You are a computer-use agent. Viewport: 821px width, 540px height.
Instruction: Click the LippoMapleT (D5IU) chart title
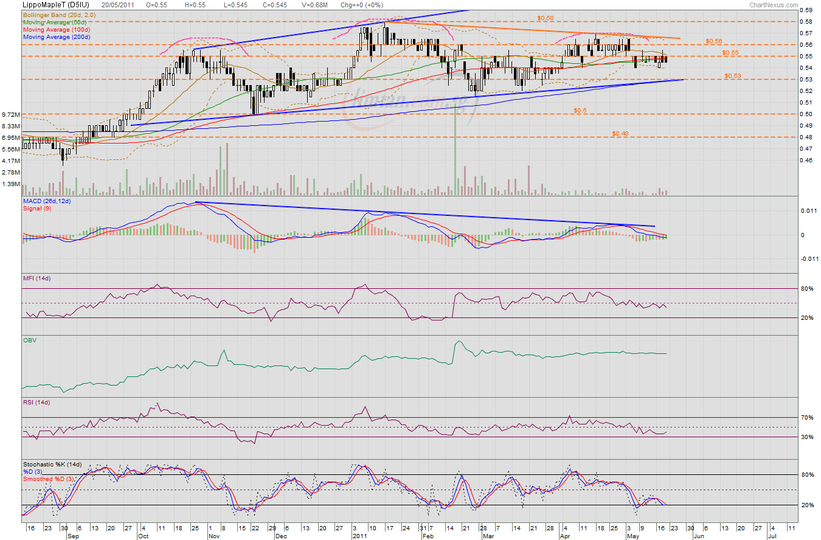56,4
